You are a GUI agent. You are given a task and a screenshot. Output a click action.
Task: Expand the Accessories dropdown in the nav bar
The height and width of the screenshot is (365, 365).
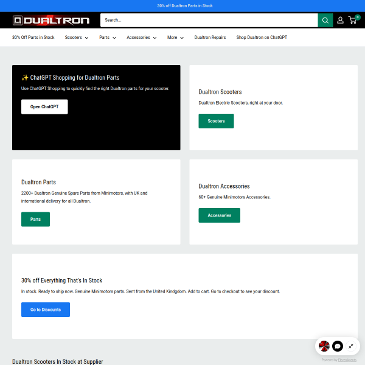[x=142, y=38]
